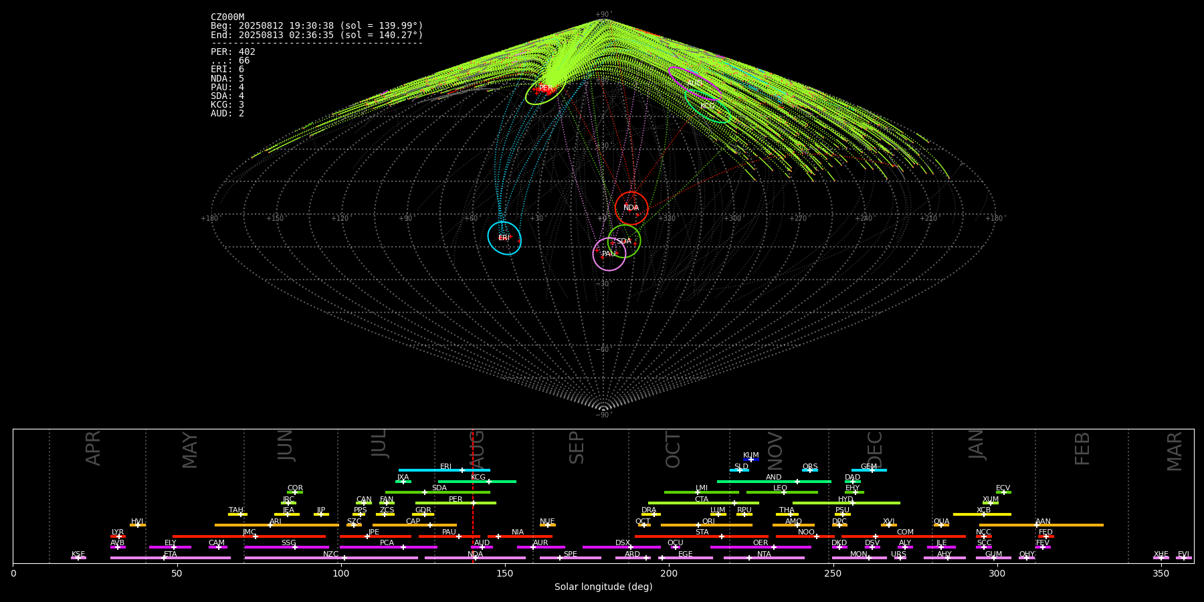Click the AND shower bar in timeline

tap(774, 482)
